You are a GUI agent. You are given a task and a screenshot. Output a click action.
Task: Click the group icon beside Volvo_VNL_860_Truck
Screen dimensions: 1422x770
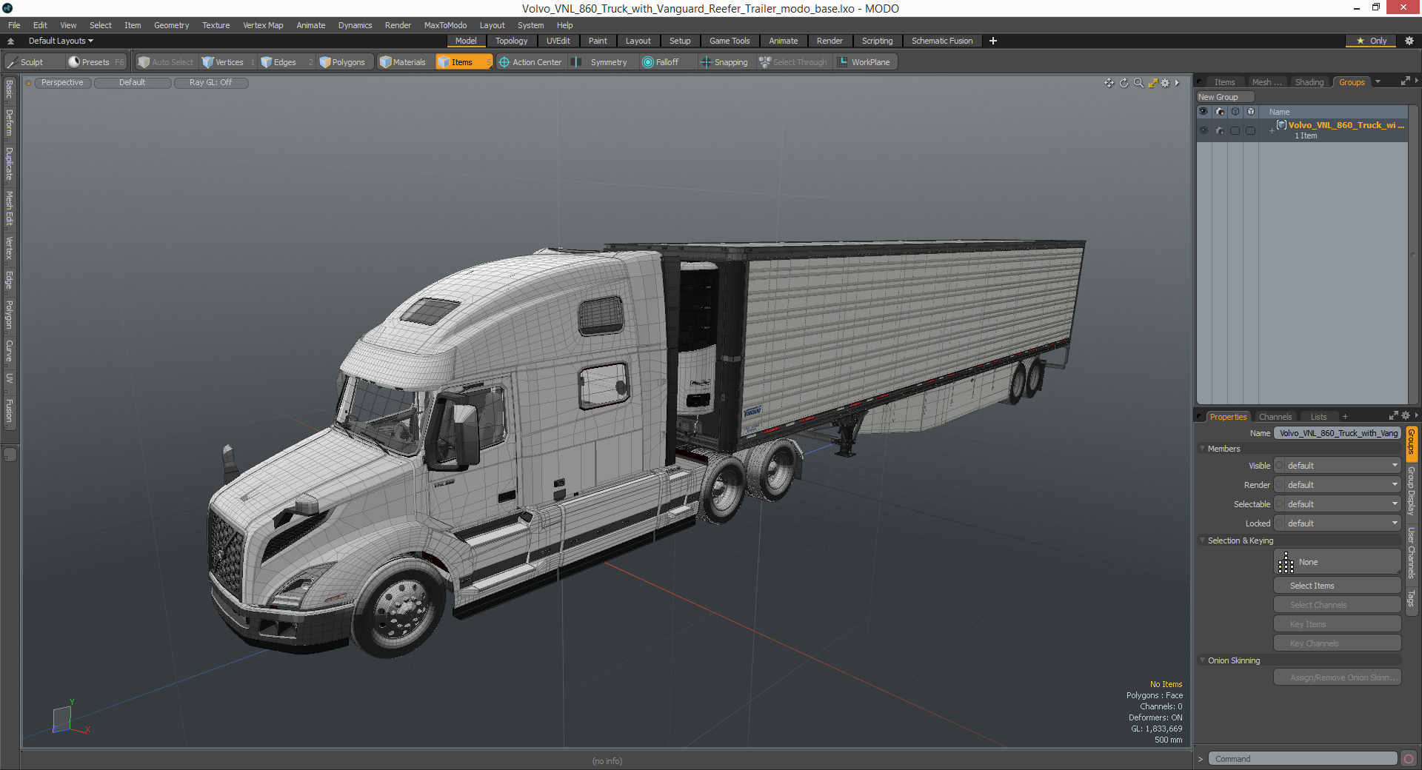pyautogui.click(x=1281, y=125)
